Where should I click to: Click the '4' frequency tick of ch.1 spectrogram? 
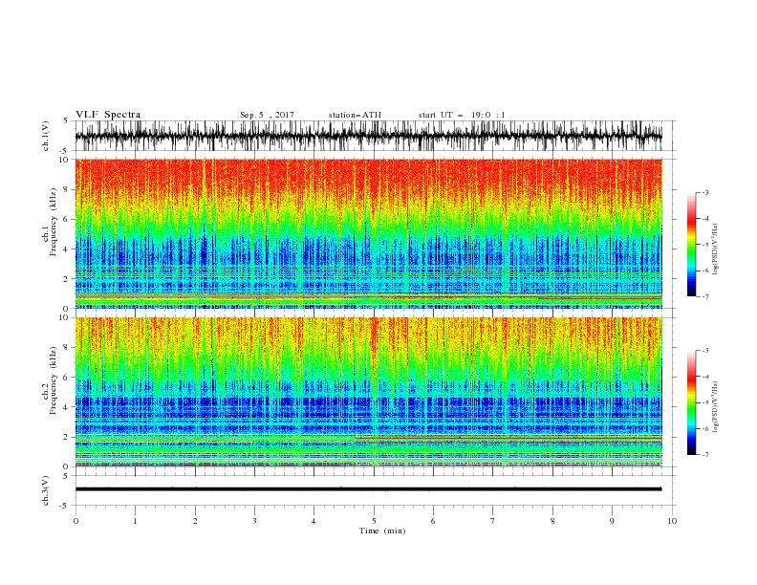[x=67, y=249]
